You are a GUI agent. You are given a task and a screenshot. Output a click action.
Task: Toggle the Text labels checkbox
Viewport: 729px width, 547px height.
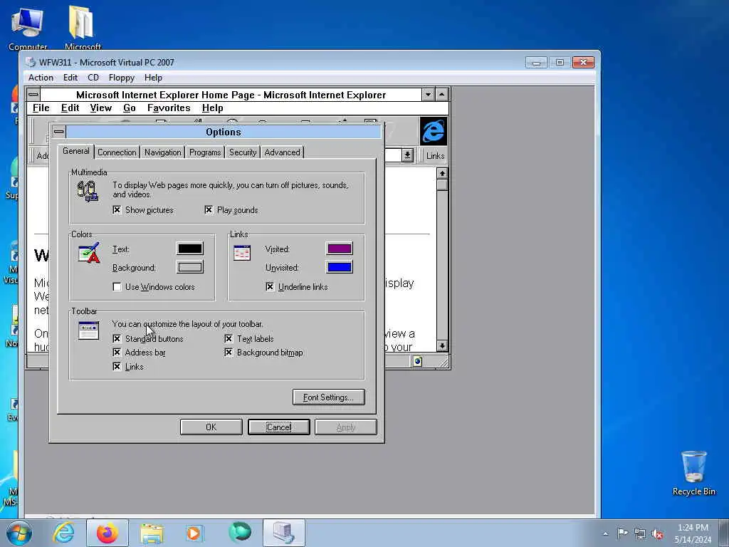229,338
